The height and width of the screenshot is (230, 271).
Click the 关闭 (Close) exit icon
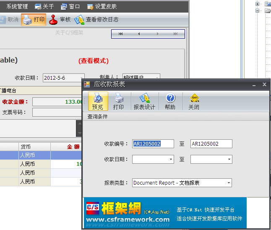pos(194,101)
